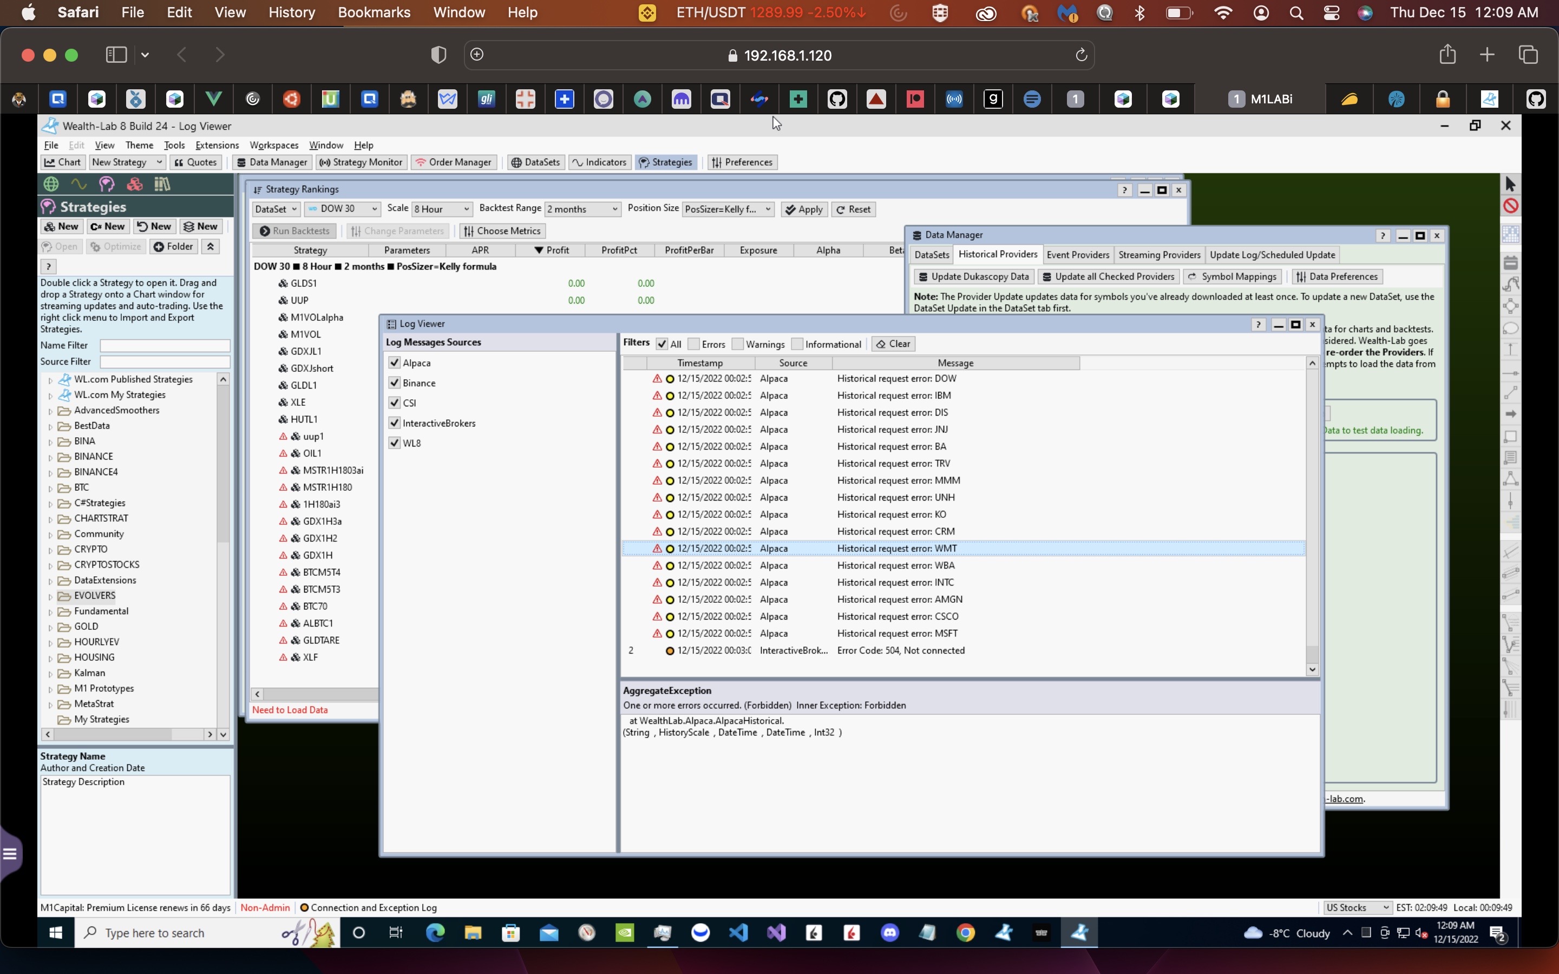Image resolution: width=1559 pixels, height=974 pixels.
Task: Open Microsoft Edge from Windows taskbar
Action: point(435,933)
